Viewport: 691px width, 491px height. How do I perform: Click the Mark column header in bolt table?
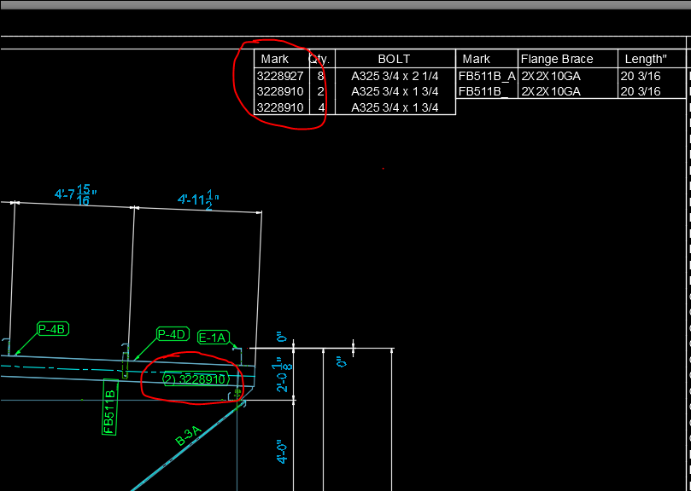[276, 58]
